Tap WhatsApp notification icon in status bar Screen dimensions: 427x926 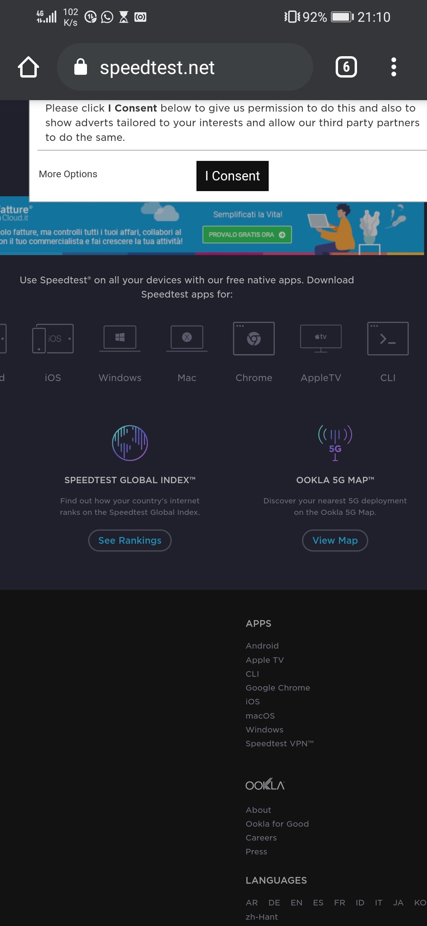coord(107,17)
